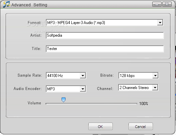
Task: Click the Channel label
Action: (105, 89)
